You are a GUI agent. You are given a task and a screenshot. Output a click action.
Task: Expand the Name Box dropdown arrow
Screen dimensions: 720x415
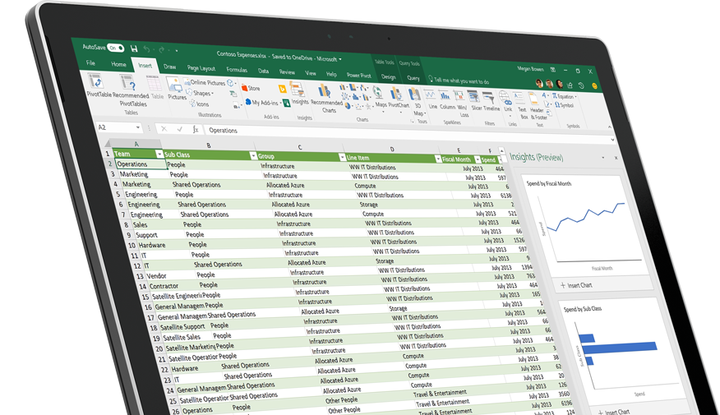point(137,127)
